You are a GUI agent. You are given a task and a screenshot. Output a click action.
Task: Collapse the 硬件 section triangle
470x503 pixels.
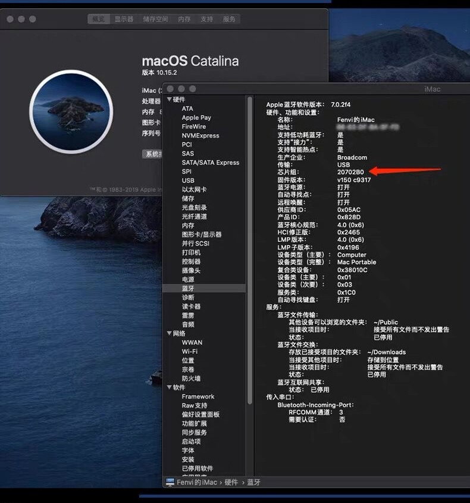170,100
